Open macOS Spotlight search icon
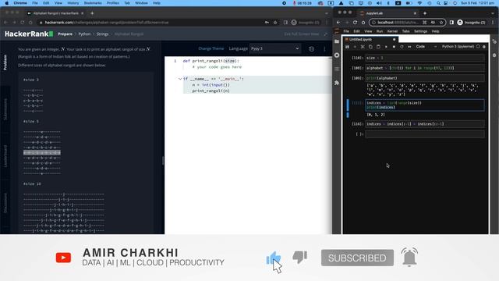499x281 pixels. coord(438,3)
